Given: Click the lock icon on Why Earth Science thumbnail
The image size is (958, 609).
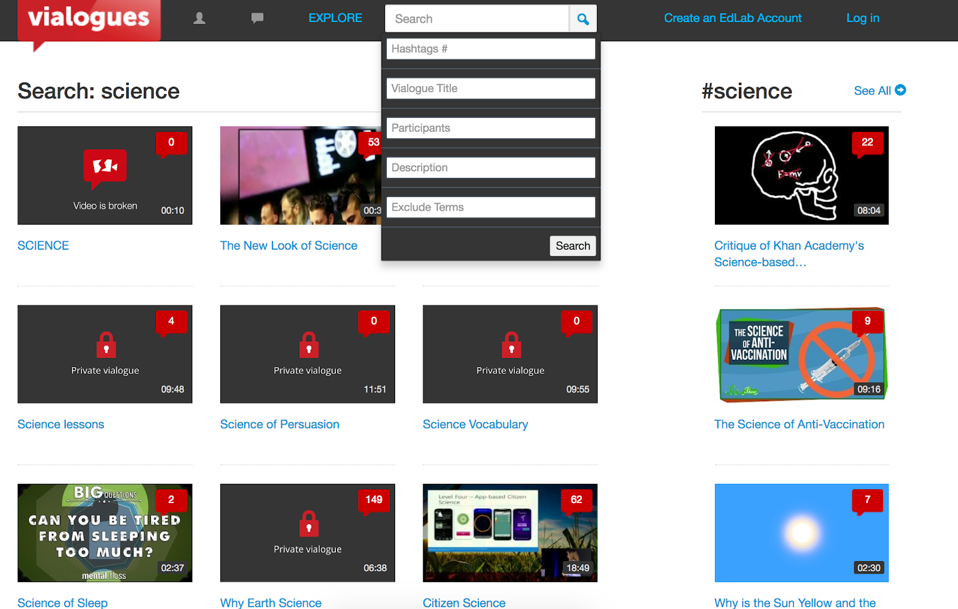Looking at the screenshot, I should tap(308, 523).
